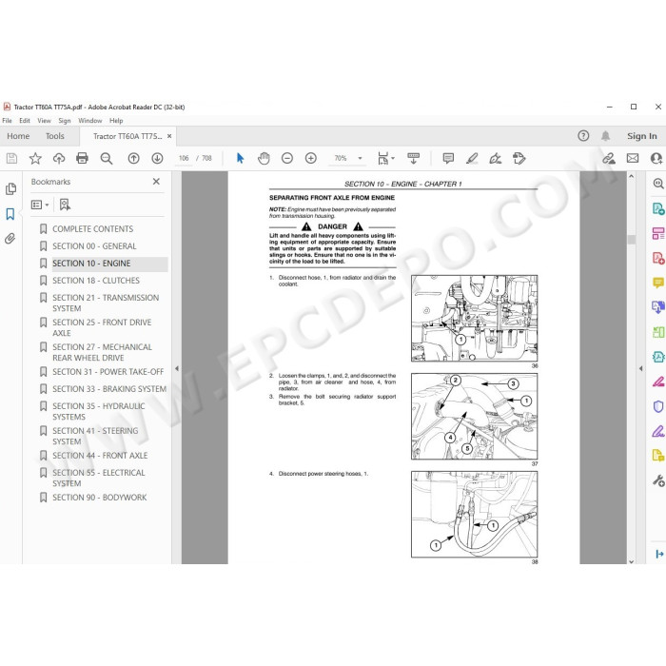Open SECTION 25 - FRONT DRIVE AXLE bookmark

pos(102,327)
